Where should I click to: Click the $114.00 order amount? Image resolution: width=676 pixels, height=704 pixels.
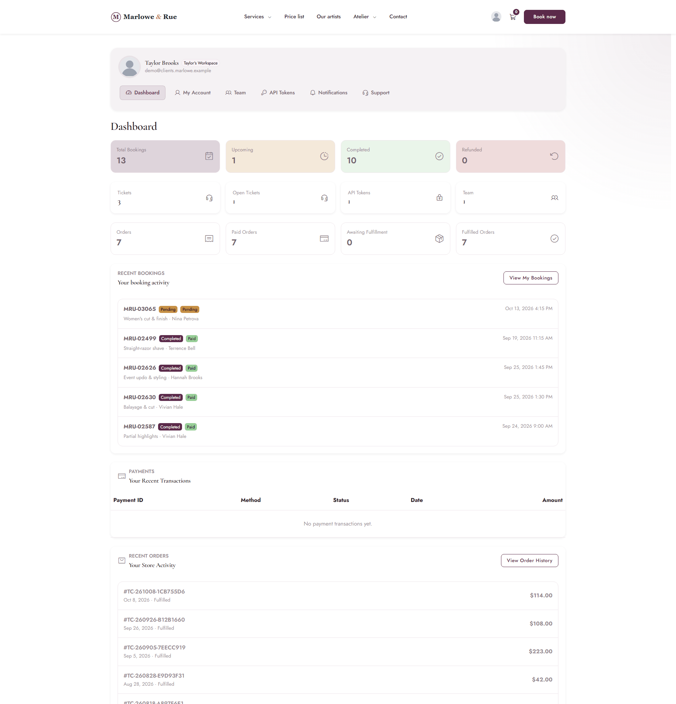pyautogui.click(x=541, y=596)
